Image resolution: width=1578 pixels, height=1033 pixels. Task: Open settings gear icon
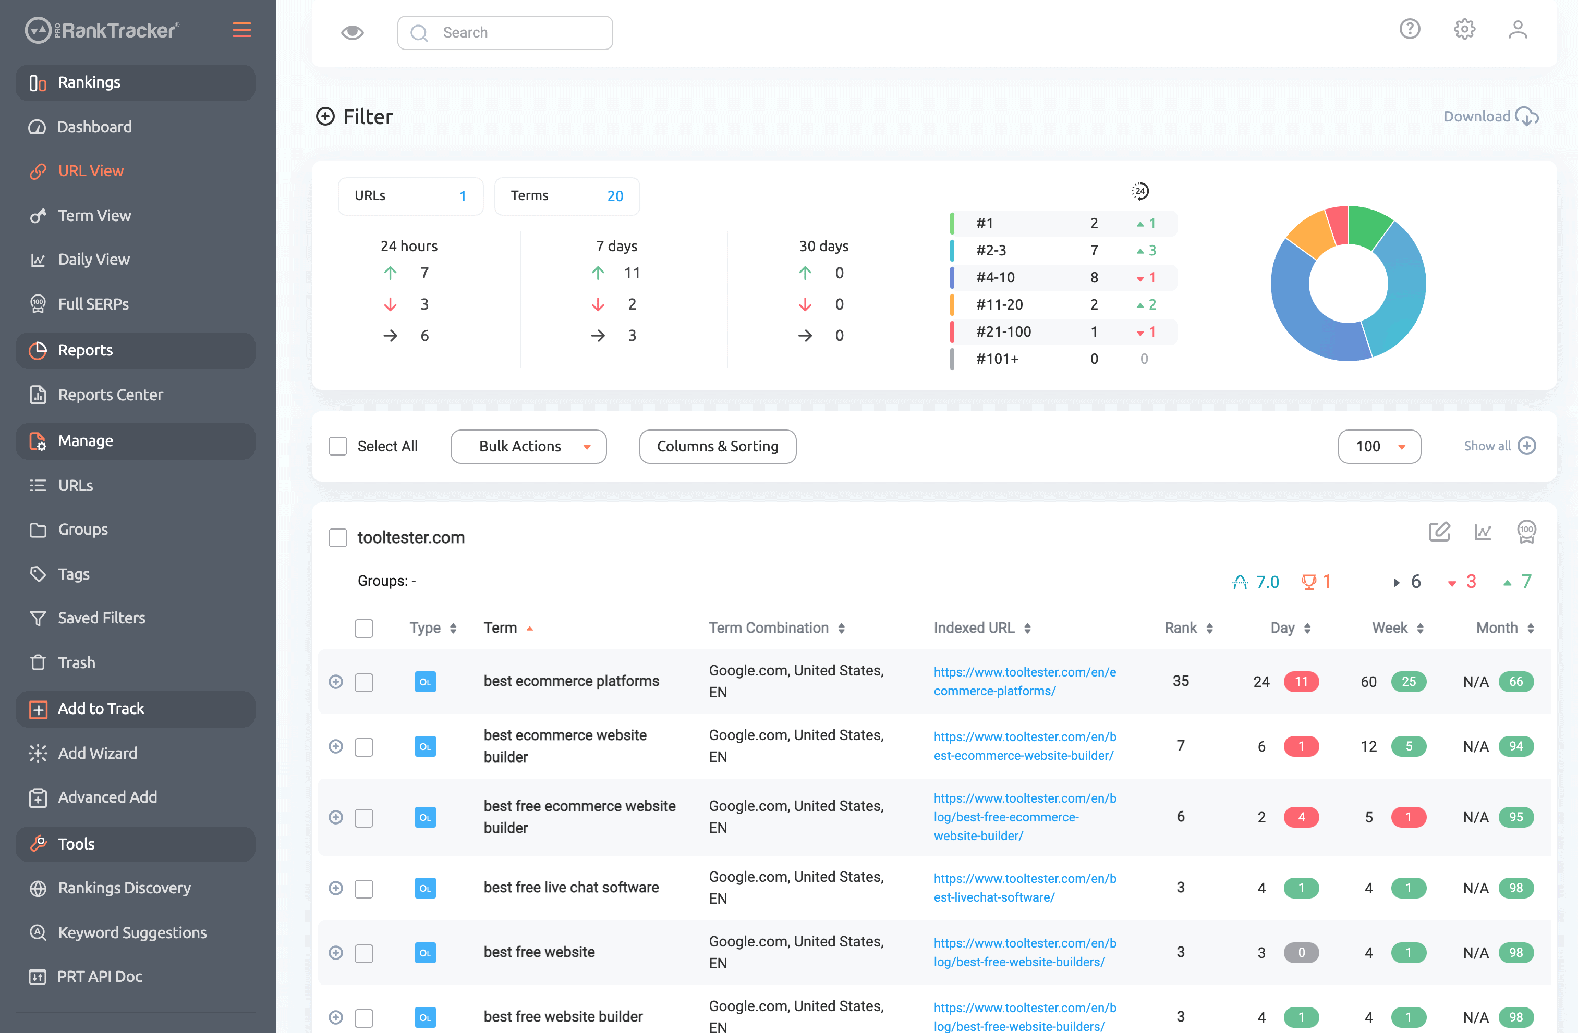coord(1464,29)
